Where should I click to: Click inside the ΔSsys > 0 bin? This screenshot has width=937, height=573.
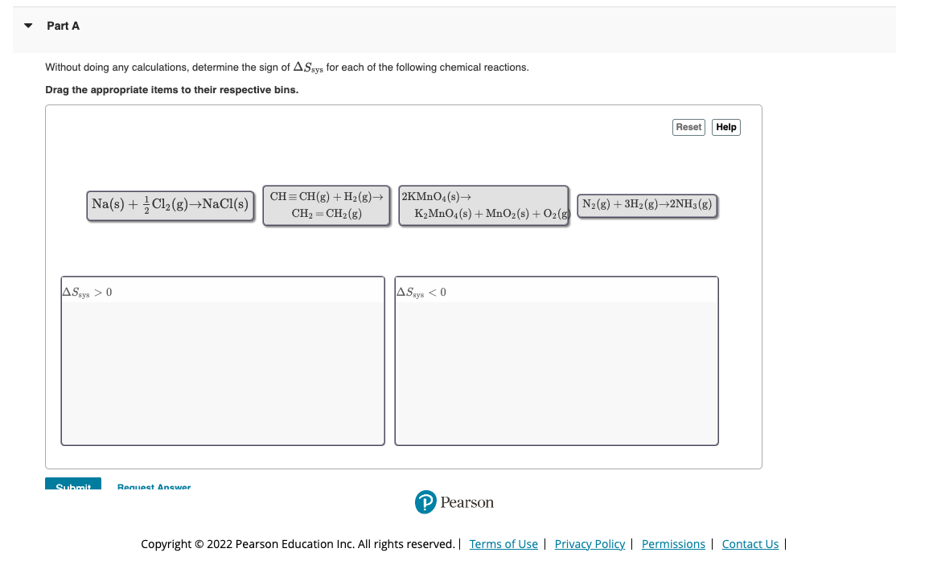click(223, 370)
